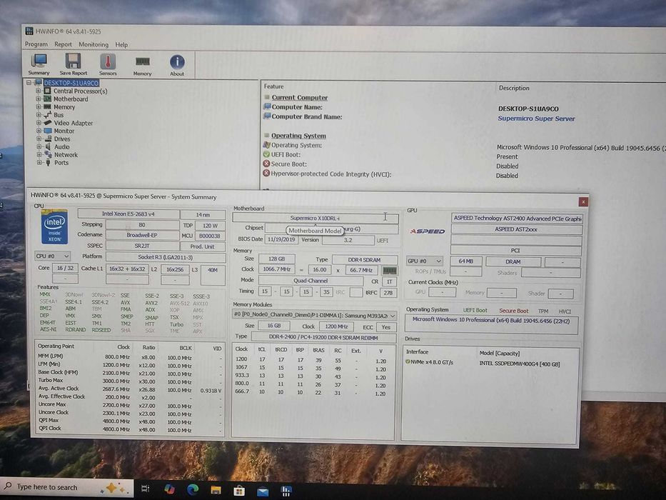The image size is (666, 500).
Task: Open File Explorer from taskbar
Action: pyautogui.click(x=216, y=491)
